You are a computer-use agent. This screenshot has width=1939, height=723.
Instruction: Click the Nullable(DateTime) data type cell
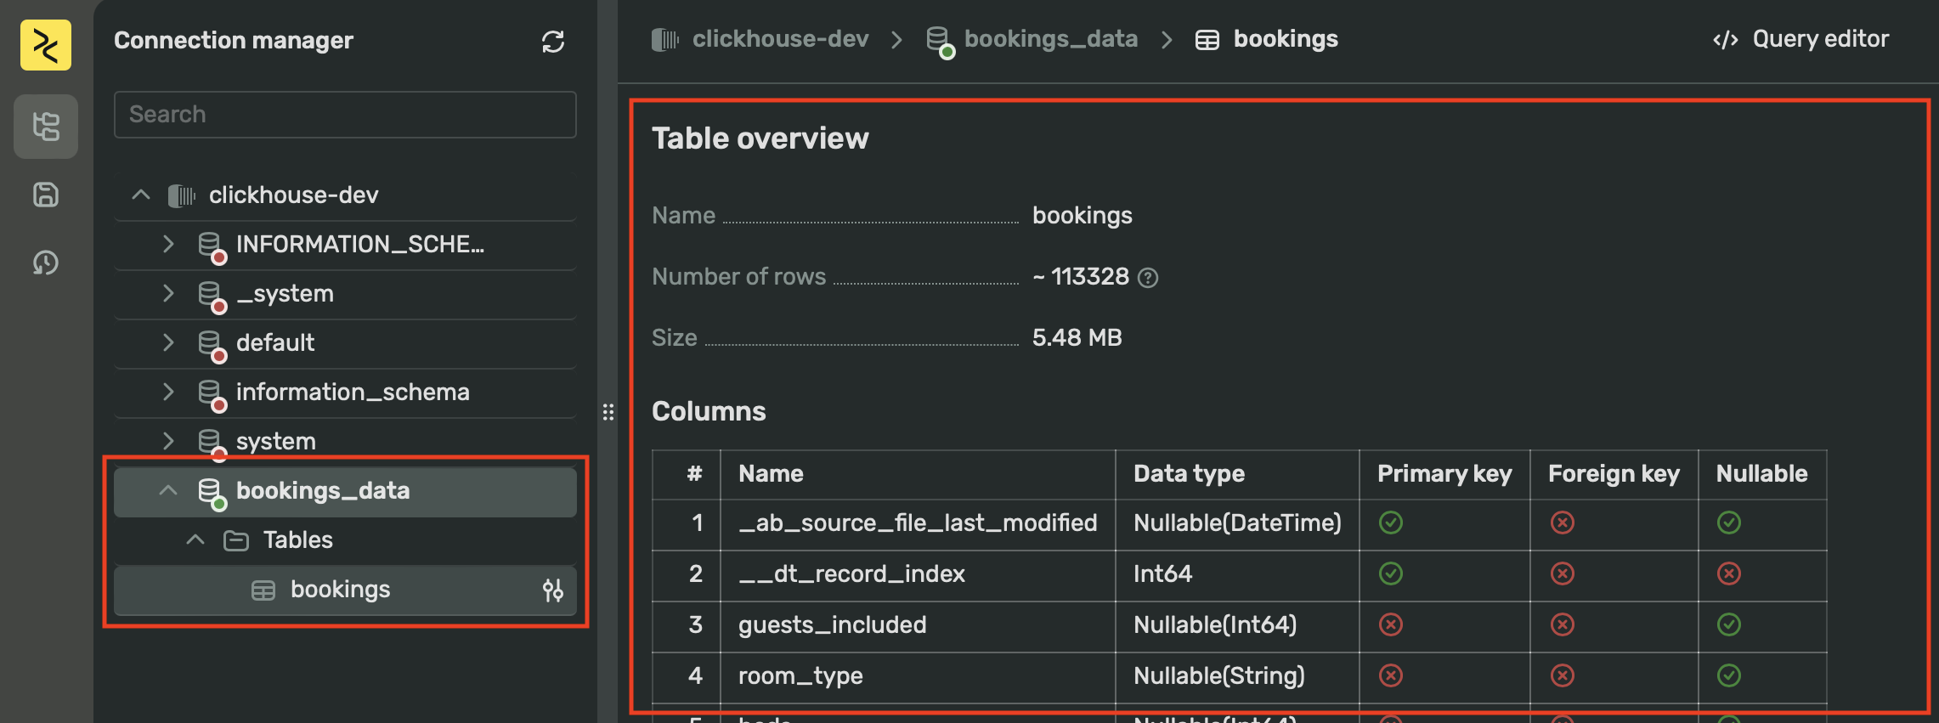[x=1237, y=522]
